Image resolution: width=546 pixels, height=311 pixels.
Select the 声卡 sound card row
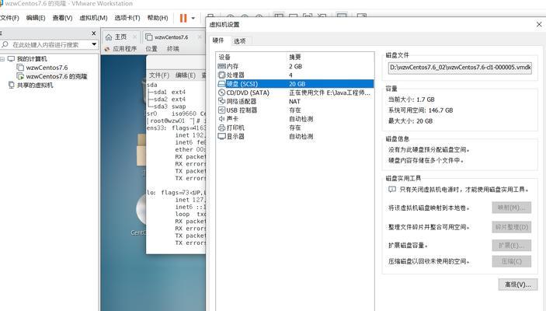coord(295,119)
